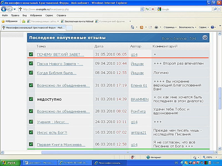Expand the address bar URL history dropdown
Screen dimensions: 222x166
142,9
